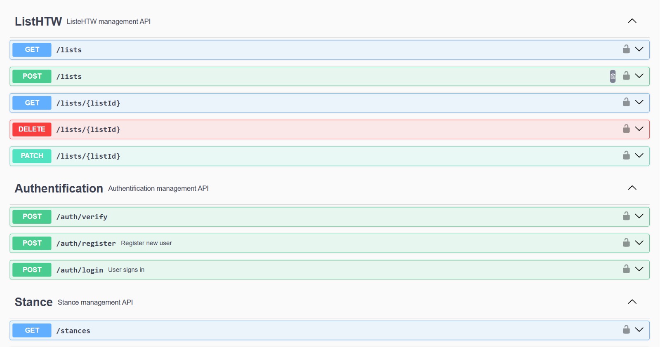The height and width of the screenshot is (347, 660).
Task: Expand the POST /auth/verify chevron
Action: [x=639, y=216]
